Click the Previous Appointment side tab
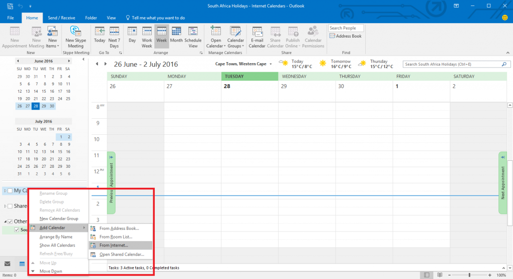 [111, 183]
